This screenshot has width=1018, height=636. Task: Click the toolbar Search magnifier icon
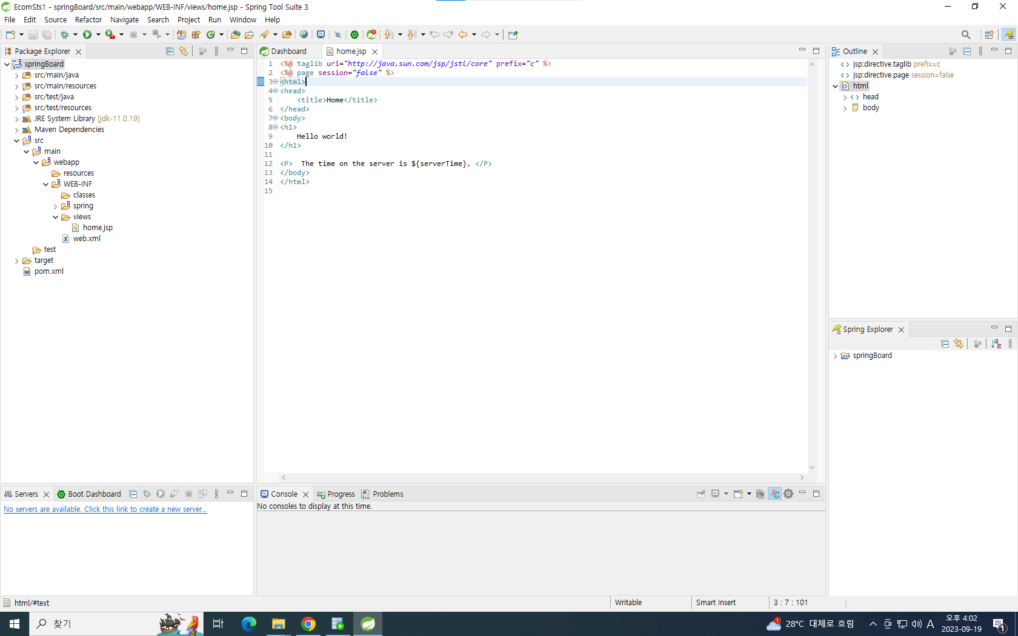click(x=966, y=35)
